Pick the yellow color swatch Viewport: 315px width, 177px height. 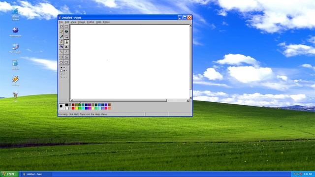tap(76, 108)
